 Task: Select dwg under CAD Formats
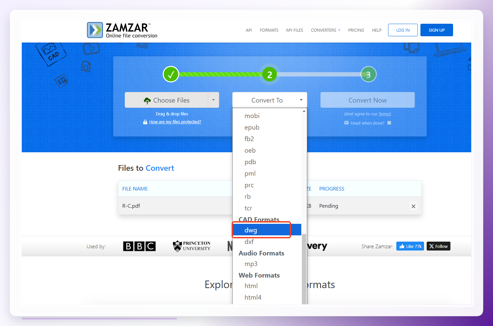[x=267, y=230]
